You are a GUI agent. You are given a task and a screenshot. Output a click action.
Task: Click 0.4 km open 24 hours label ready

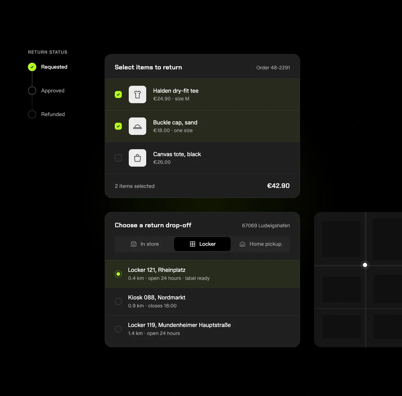click(x=169, y=278)
